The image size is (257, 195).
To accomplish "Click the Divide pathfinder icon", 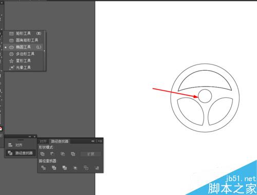I will (43, 168).
